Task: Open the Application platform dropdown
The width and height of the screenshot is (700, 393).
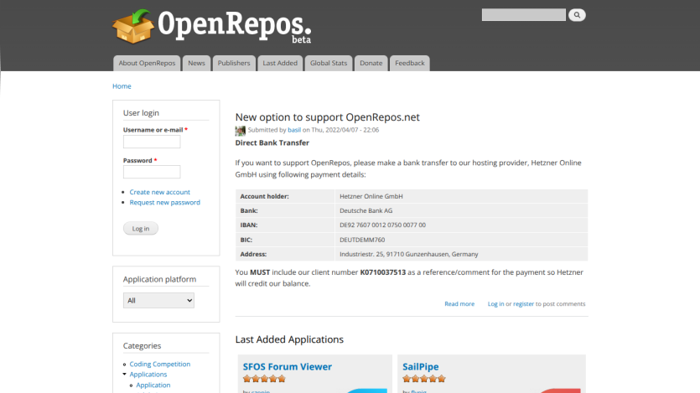Action: click(x=158, y=300)
